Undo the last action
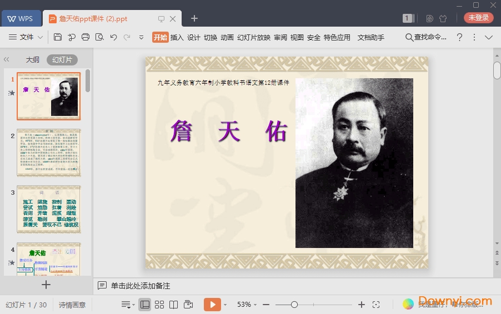This screenshot has width=501, height=314. (113, 37)
